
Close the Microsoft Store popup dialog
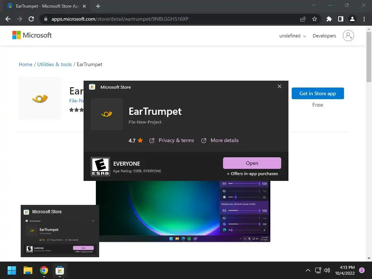[x=279, y=86]
